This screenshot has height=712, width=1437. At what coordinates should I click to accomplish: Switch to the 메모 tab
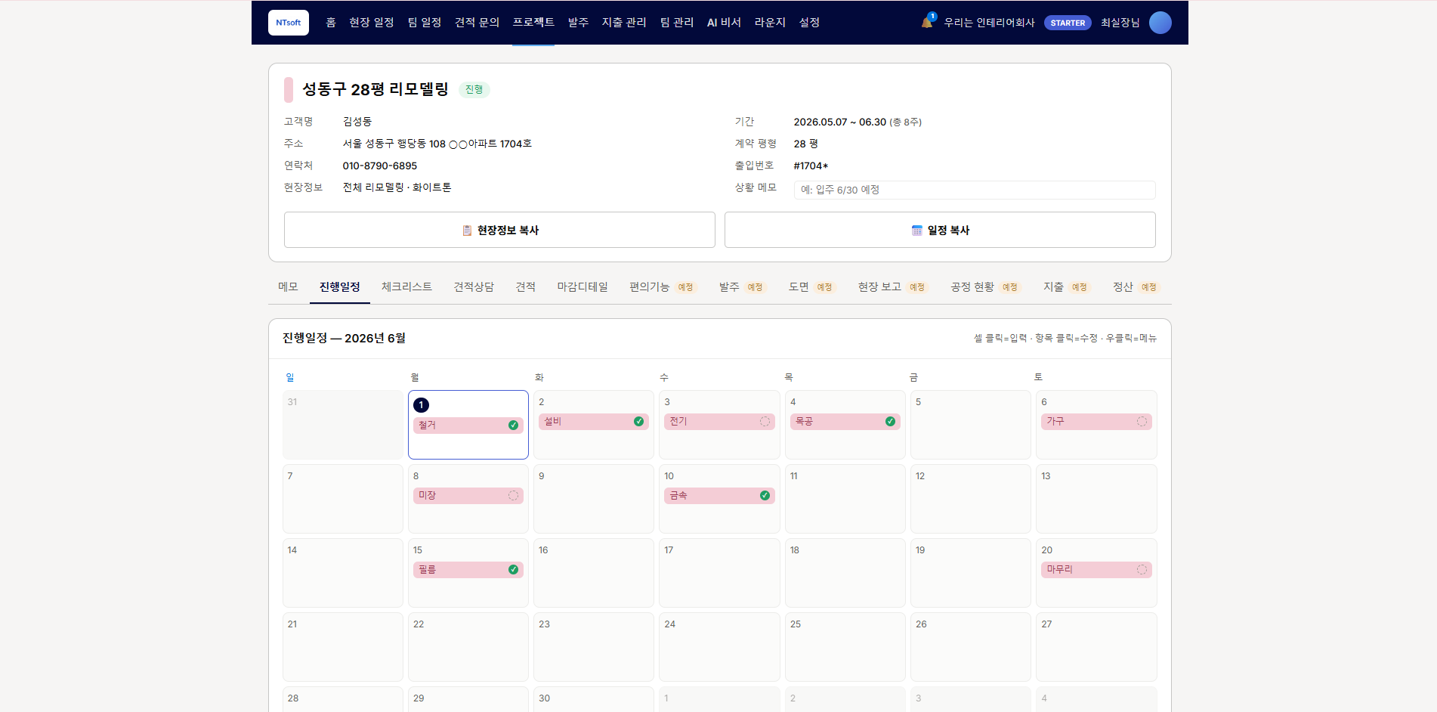pos(288,287)
